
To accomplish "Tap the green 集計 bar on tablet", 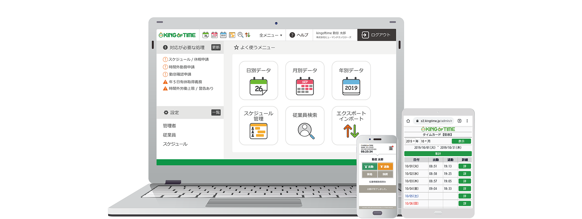I will pyautogui.click(x=438, y=154).
